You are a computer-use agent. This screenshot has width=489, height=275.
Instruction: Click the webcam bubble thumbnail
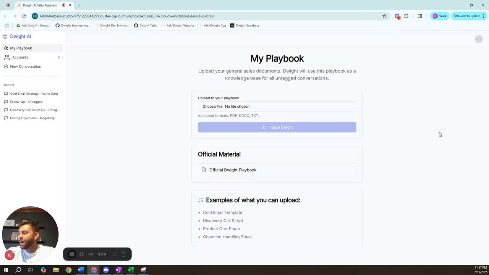point(30,235)
